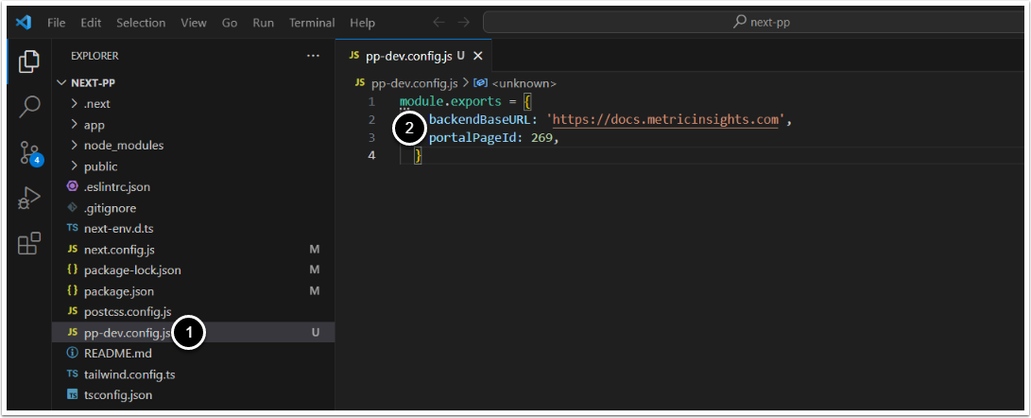Close the pp-dev.config.js editor tab
The height and width of the screenshot is (418, 1031).
477,56
